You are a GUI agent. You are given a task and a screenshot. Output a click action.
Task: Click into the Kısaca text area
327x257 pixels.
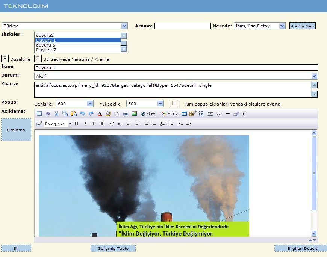click(173, 90)
